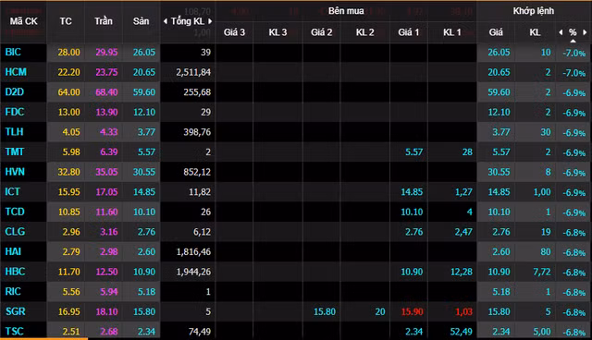Viewport: 592px width, 340px height.
Task: Click TSC matched volume 5,00
Action: coord(542,332)
